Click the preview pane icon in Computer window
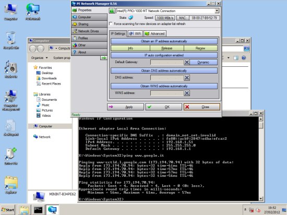287x215 pixels. coord(236,58)
